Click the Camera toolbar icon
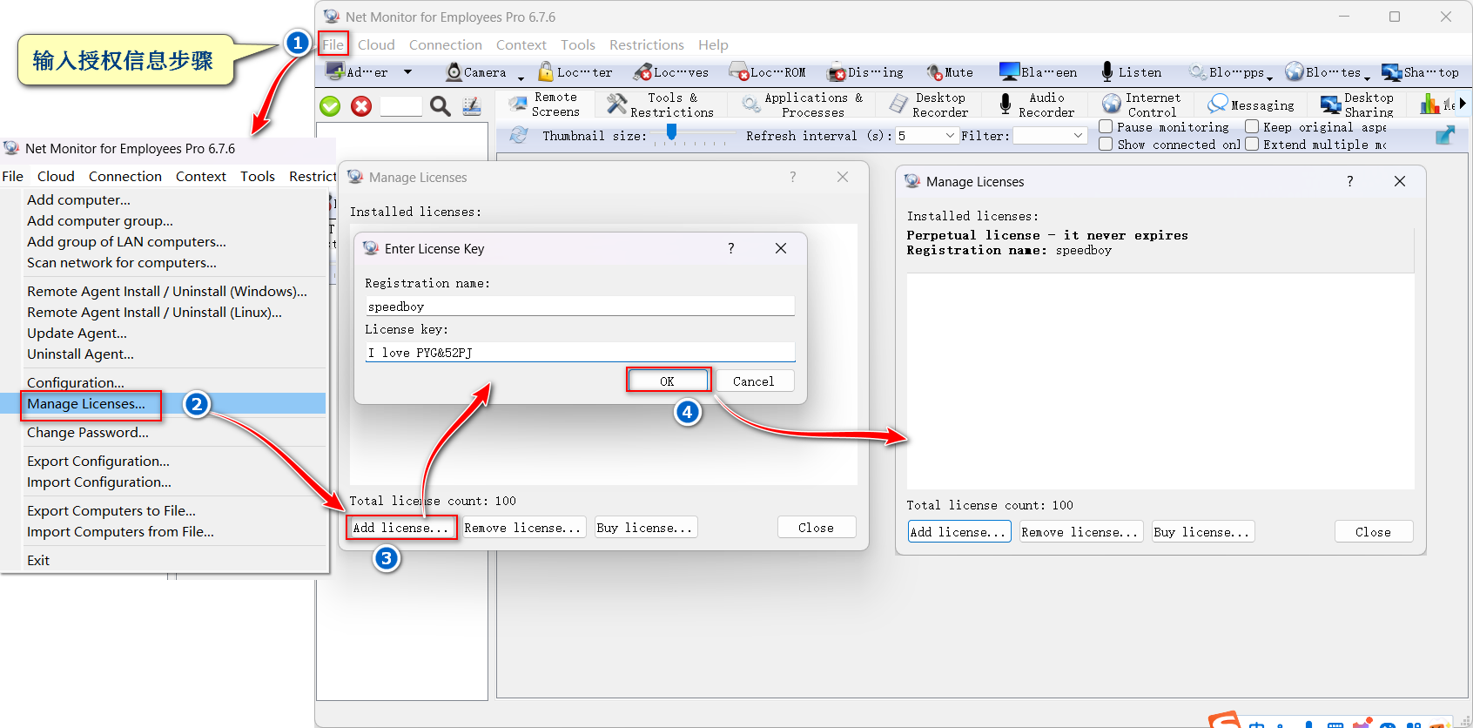The height and width of the screenshot is (728, 1473). 454,72
